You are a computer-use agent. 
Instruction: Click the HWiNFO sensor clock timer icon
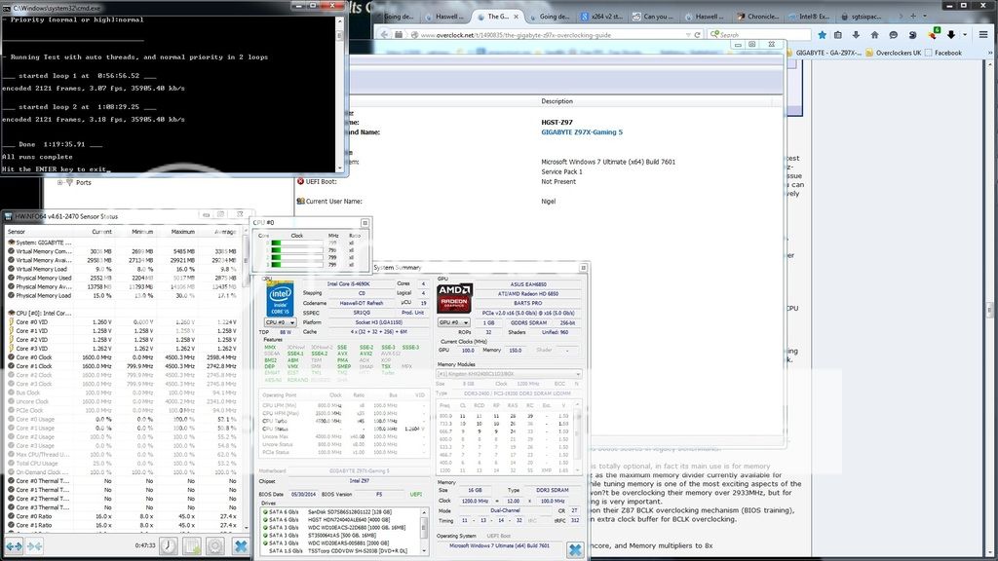coord(169,545)
